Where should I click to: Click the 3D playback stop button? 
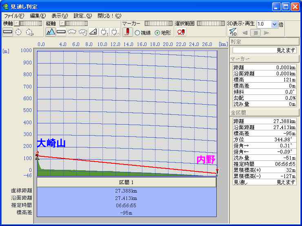point(255,33)
